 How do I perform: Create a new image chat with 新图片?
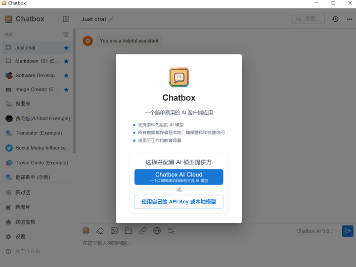(x=38, y=207)
